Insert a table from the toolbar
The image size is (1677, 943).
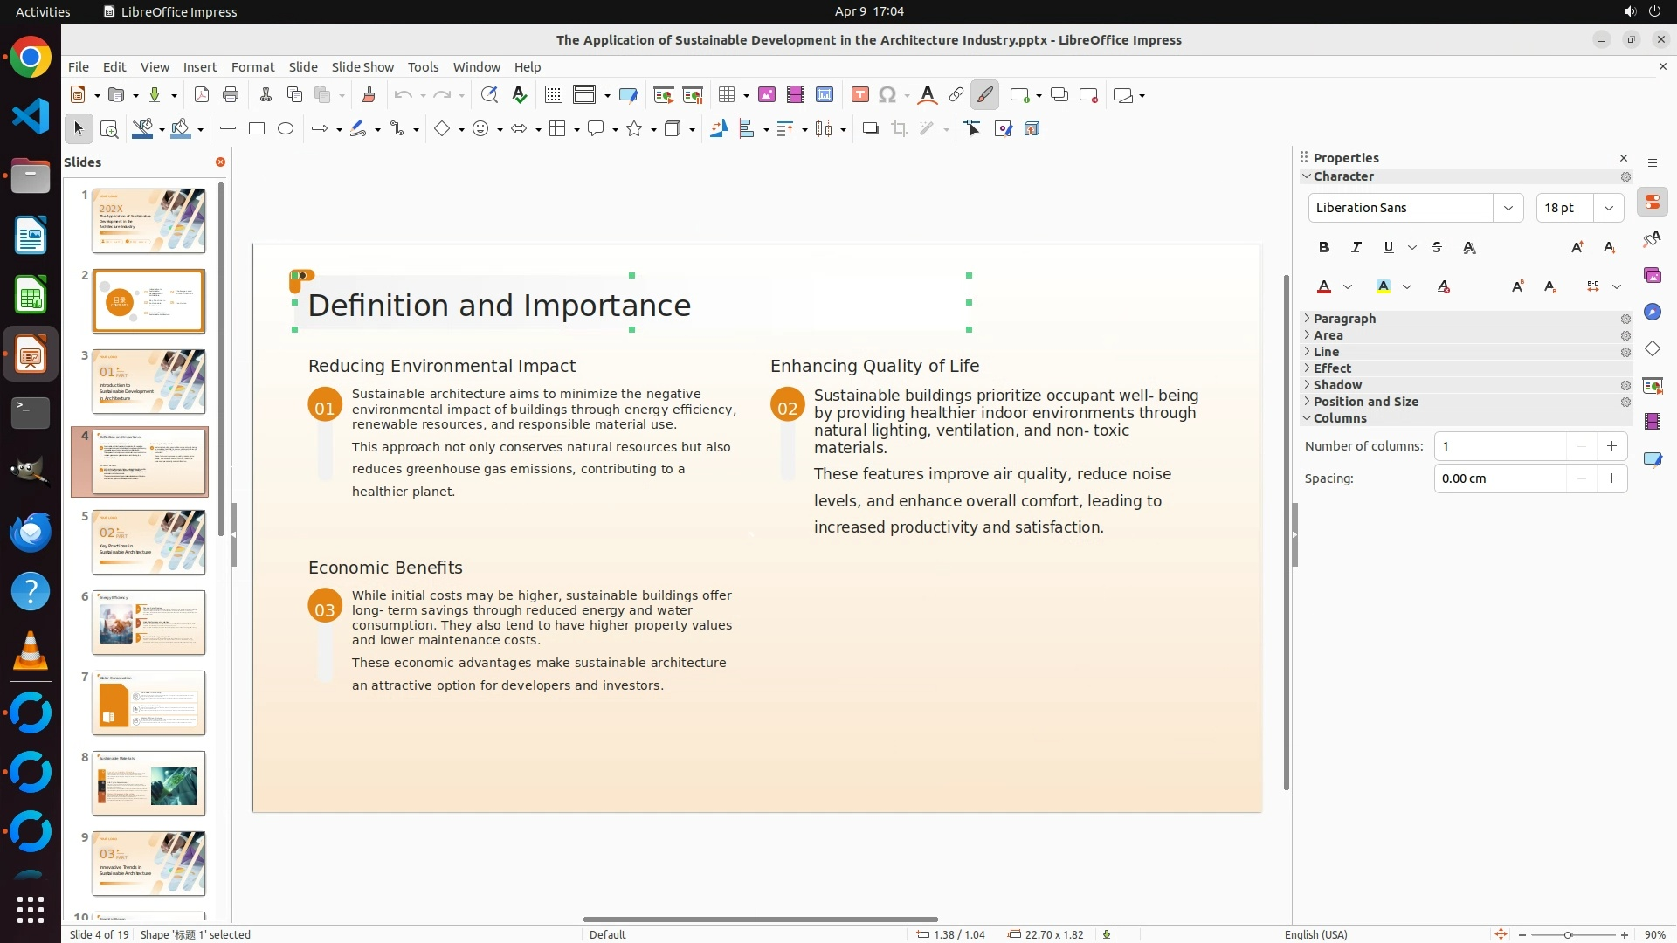(x=726, y=95)
